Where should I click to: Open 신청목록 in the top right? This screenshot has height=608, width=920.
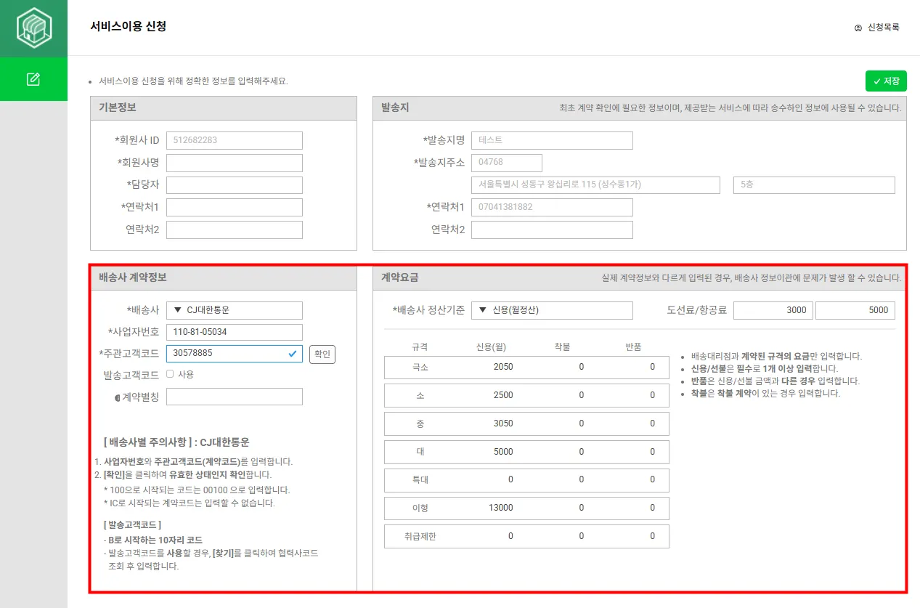pyautogui.click(x=877, y=28)
